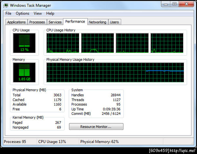The image size is (197, 154).
Task: Click the status bar CPU Usage: 13% entry
Action: coord(52,142)
